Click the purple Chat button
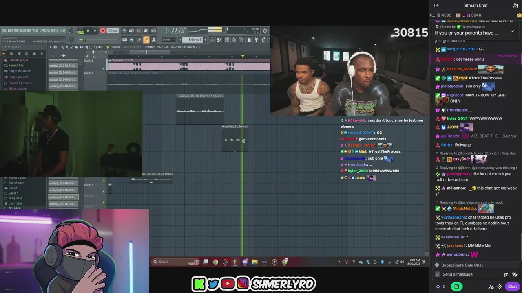Viewport: 522px width, 293px height. pos(513,286)
